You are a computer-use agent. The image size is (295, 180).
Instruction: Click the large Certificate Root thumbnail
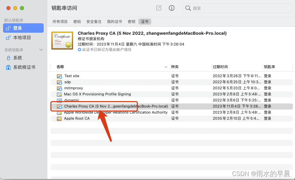(x=62, y=40)
